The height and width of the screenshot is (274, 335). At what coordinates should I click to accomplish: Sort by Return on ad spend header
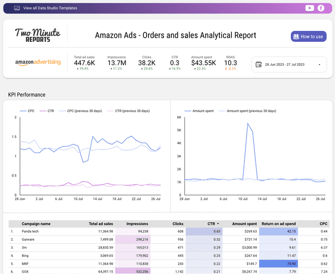point(278,224)
